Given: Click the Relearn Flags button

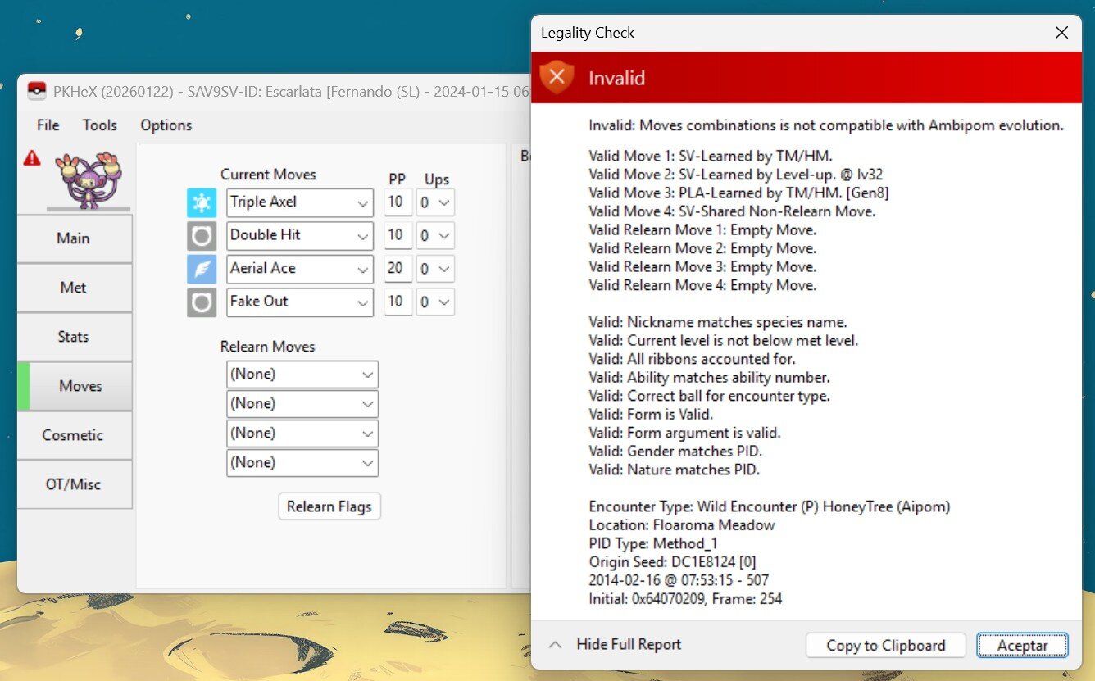Looking at the screenshot, I should 329,506.
